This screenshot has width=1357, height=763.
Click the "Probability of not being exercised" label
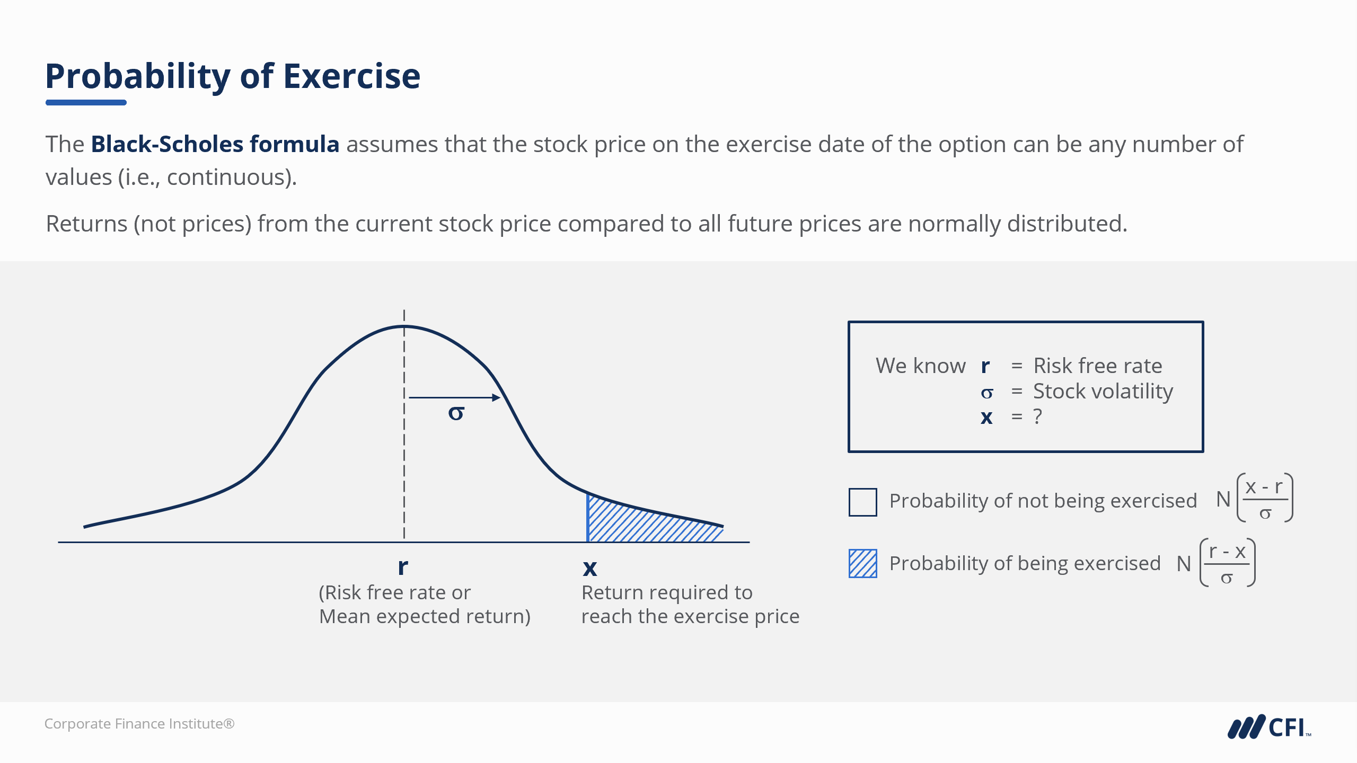(x=1043, y=501)
